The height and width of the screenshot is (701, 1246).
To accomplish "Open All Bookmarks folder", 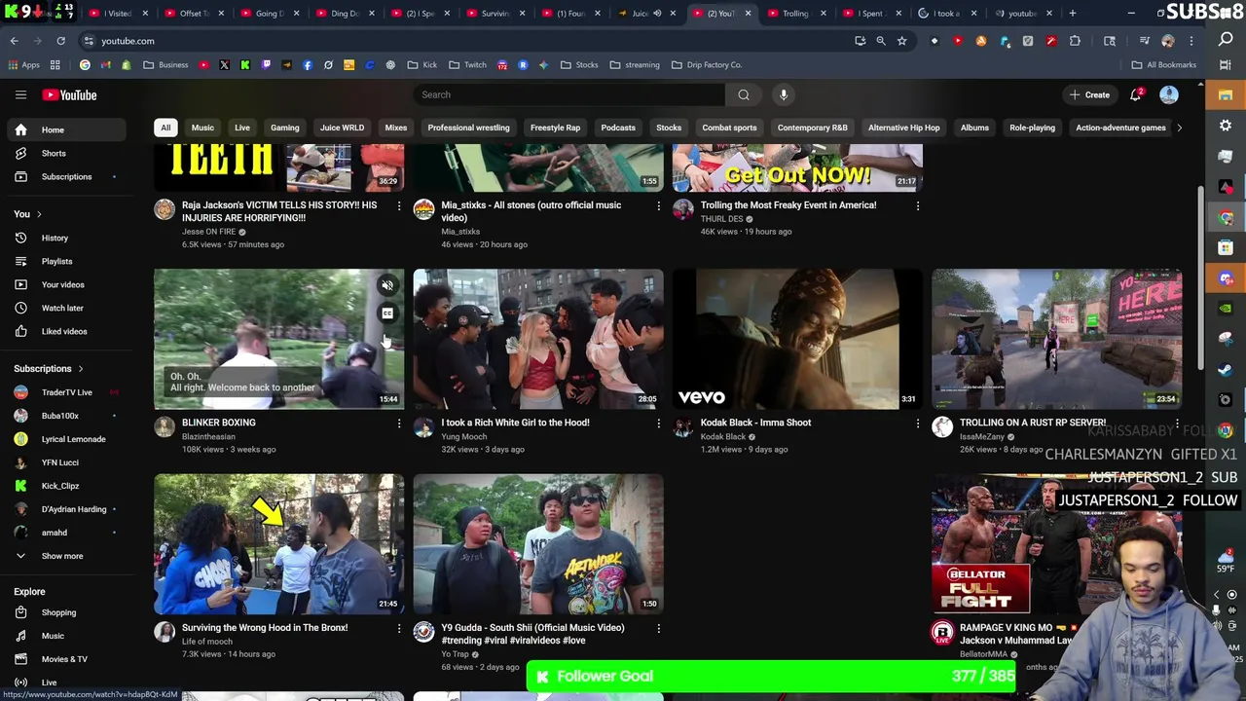I will [1163, 65].
